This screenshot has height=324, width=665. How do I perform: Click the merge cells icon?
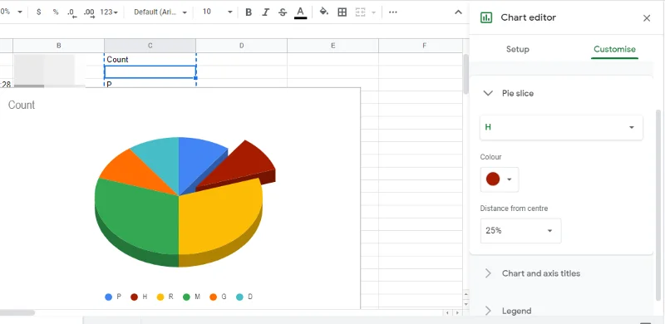click(360, 12)
